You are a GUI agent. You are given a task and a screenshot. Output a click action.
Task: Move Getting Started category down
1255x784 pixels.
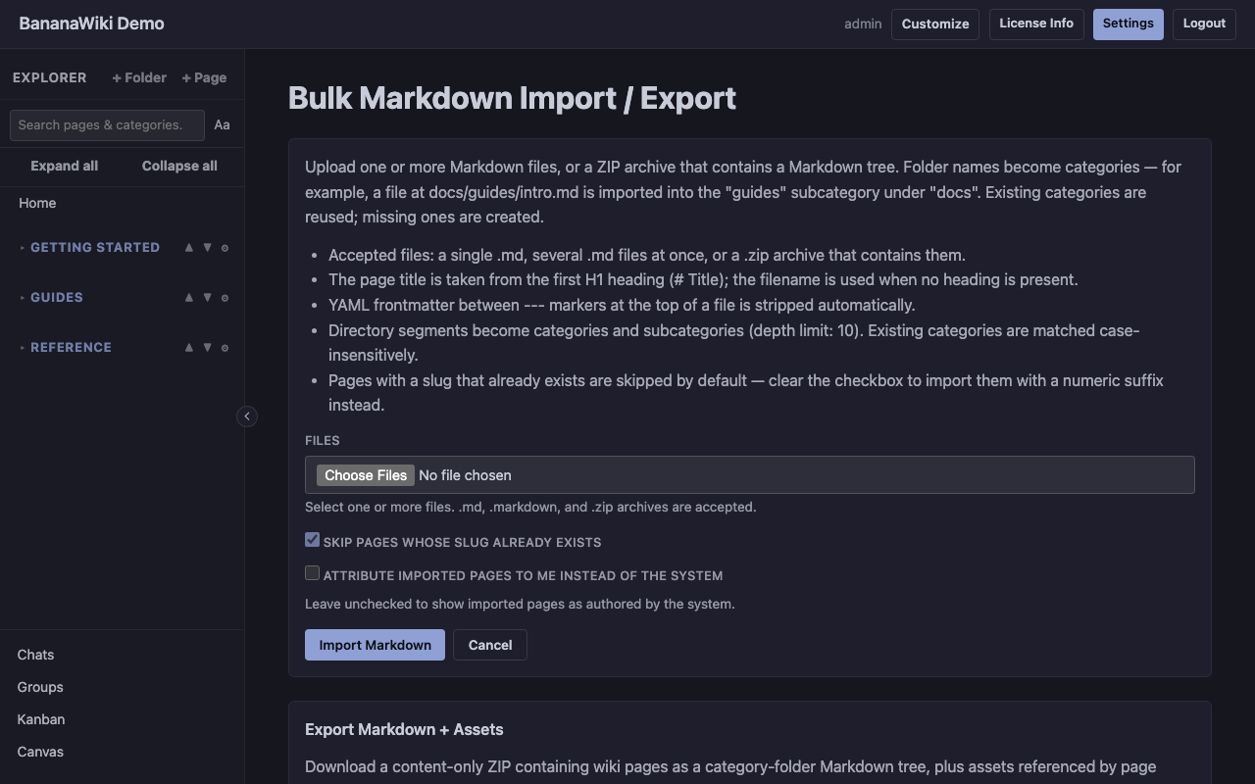tap(207, 248)
